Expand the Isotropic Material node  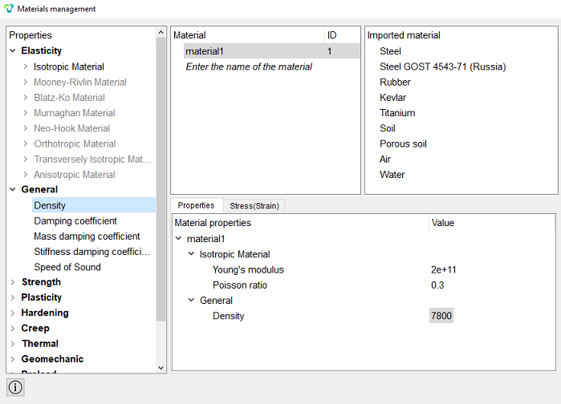(x=26, y=67)
